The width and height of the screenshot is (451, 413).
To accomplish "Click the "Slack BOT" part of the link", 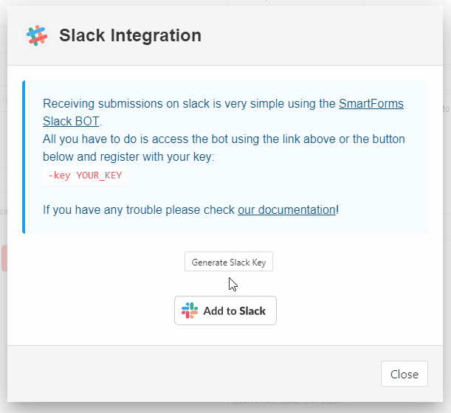I will pos(70,121).
